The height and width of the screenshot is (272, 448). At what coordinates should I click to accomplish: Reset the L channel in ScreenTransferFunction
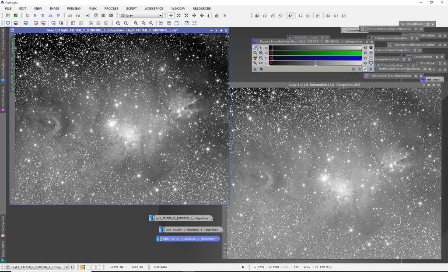365,63
